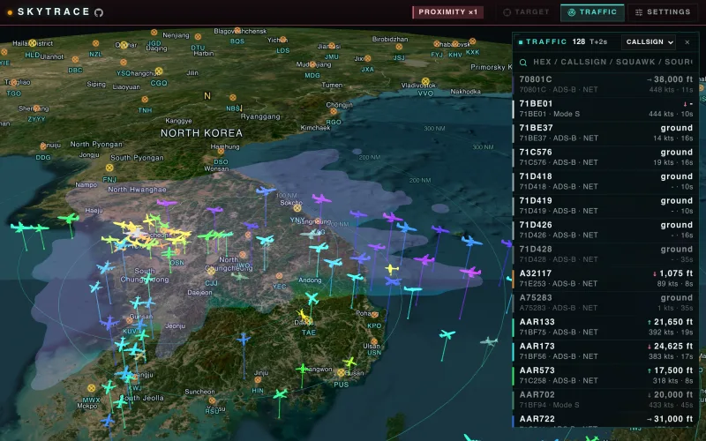Viewport: 706px width, 441px height.
Task: Select the A75283 ground row
Action: [x=605, y=303]
